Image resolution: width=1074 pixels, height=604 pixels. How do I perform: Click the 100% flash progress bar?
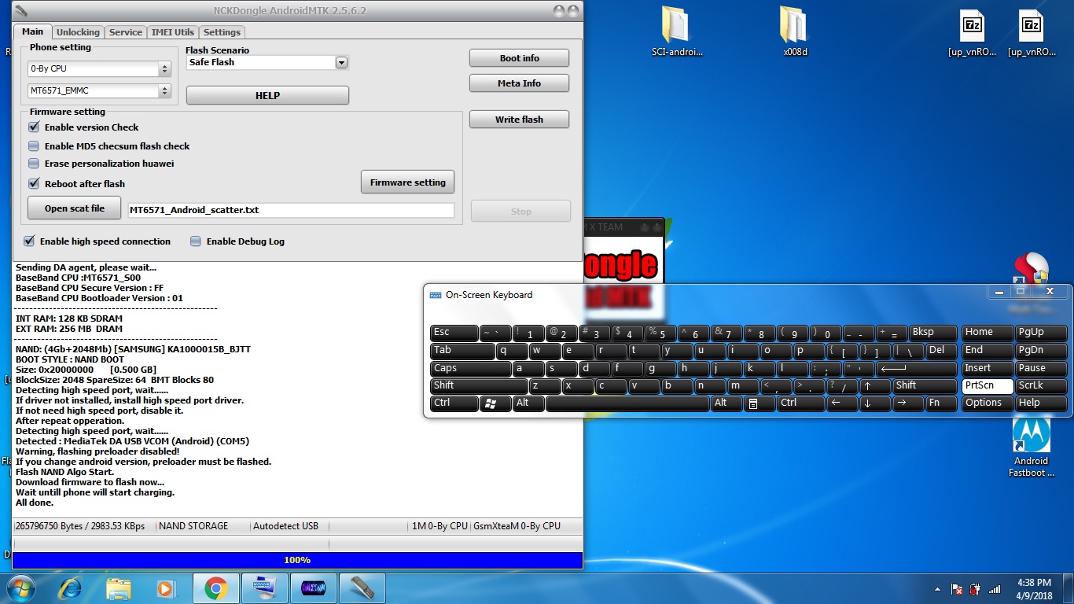coord(297,560)
